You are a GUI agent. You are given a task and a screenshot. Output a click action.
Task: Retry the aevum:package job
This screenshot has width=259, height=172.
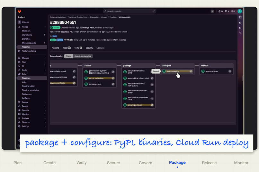(x=152, y=105)
